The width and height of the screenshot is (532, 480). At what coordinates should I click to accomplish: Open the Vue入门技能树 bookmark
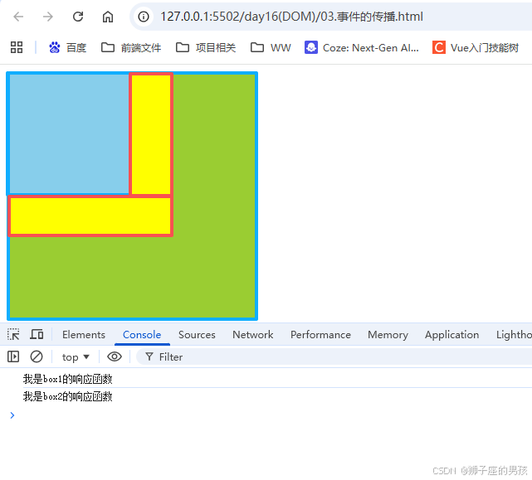click(x=476, y=47)
